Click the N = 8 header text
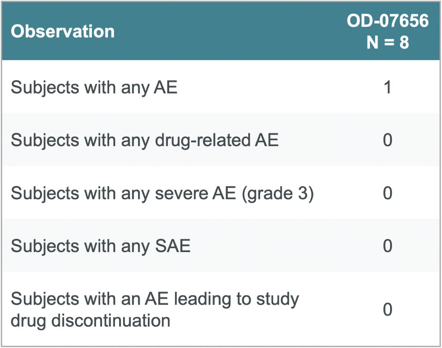The image size is (442, 348). point(387,43)
